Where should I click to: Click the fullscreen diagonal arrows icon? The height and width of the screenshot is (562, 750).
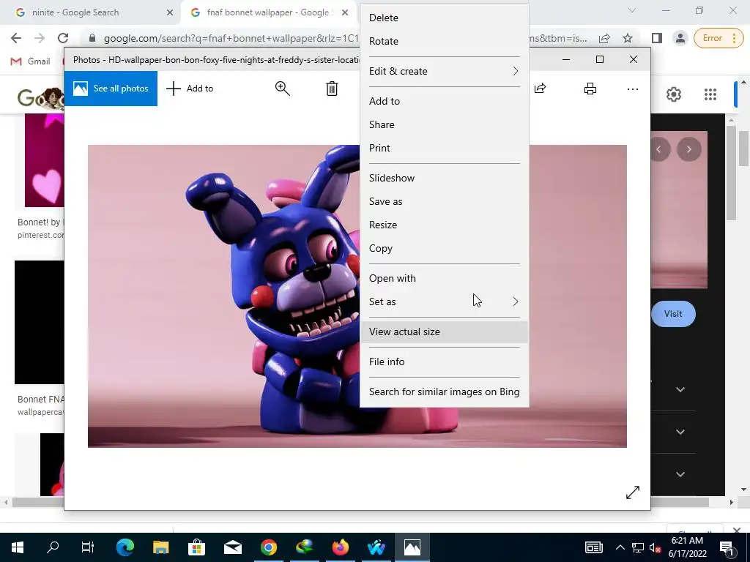pos(632,492)
